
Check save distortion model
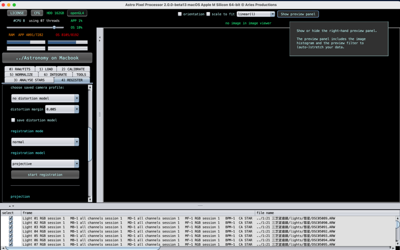(13, 120)
